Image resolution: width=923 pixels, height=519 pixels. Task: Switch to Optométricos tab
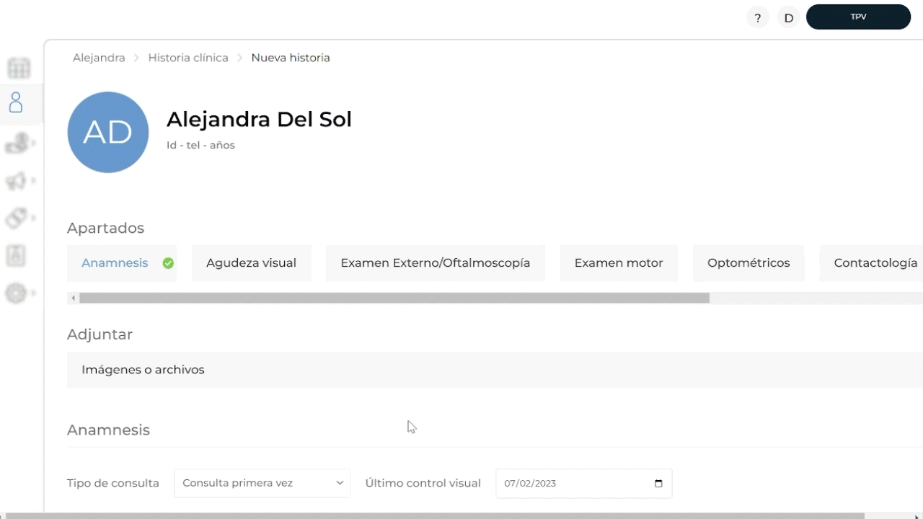(748, 263)
